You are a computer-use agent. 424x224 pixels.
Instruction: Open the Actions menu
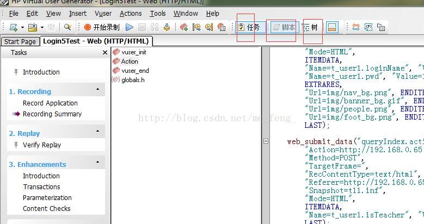pos(131,14)
